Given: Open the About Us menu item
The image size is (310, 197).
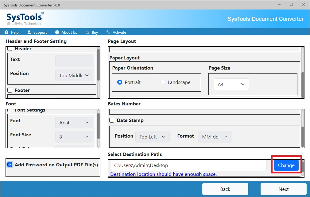Looking at the screenshot, I should (x=66, y=32).
